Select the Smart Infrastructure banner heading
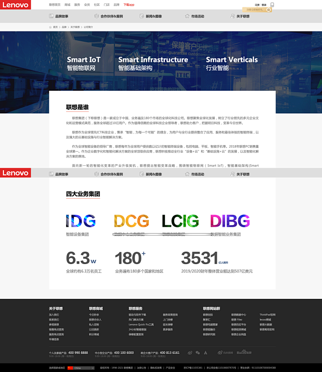Viewport: 322px width, 372px height. click(x=153, y=60)
